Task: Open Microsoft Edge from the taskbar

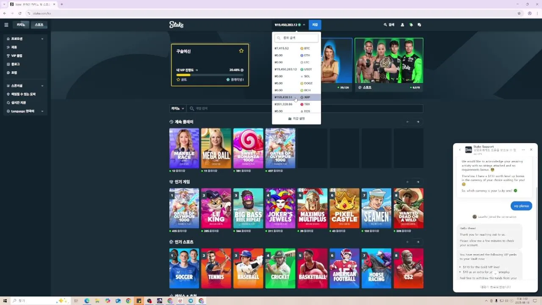Action: (87, 301)
